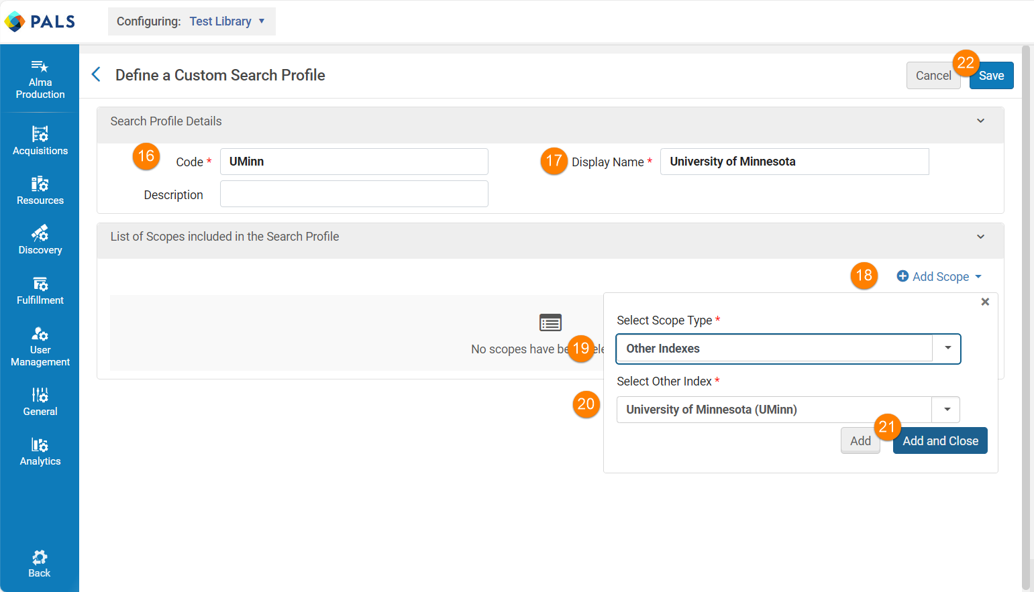
Task: Open the Add Scope dropdown menu
Action: [940, 276]
